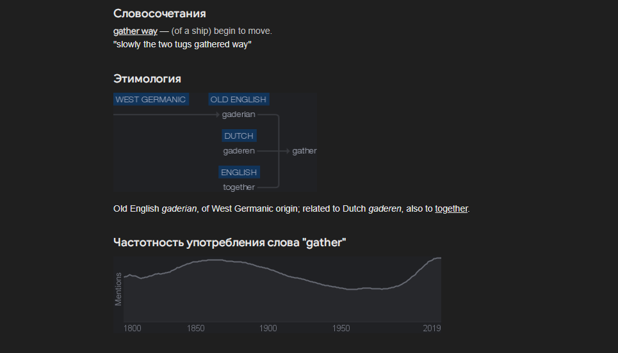Select the "Этимология" section heading
The image size is (618, 353).
tap(147, 79)
